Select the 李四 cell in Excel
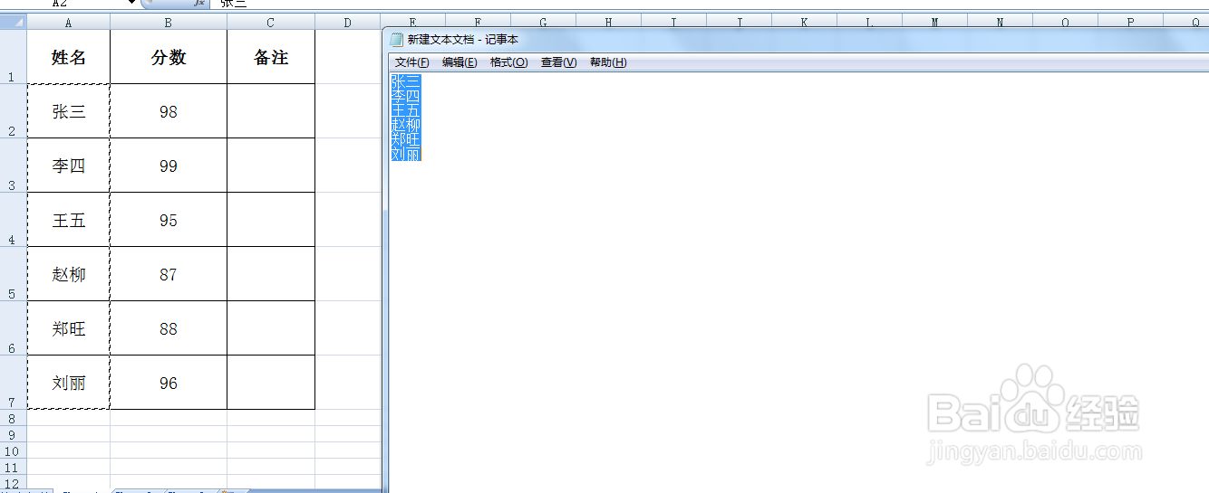The width and height of the screenshot is (1209, 493). click(x=69, y=166)
